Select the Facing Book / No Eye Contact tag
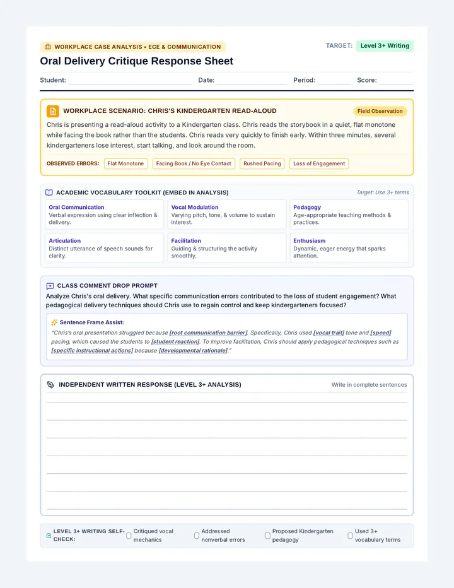The image size is (454, 588). [194, 164]
